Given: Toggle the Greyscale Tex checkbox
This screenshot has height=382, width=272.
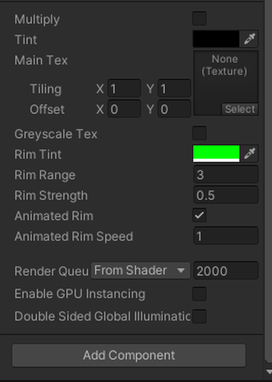Looking at the screenshot, I should pyautogui.click(x=199, y=133).
